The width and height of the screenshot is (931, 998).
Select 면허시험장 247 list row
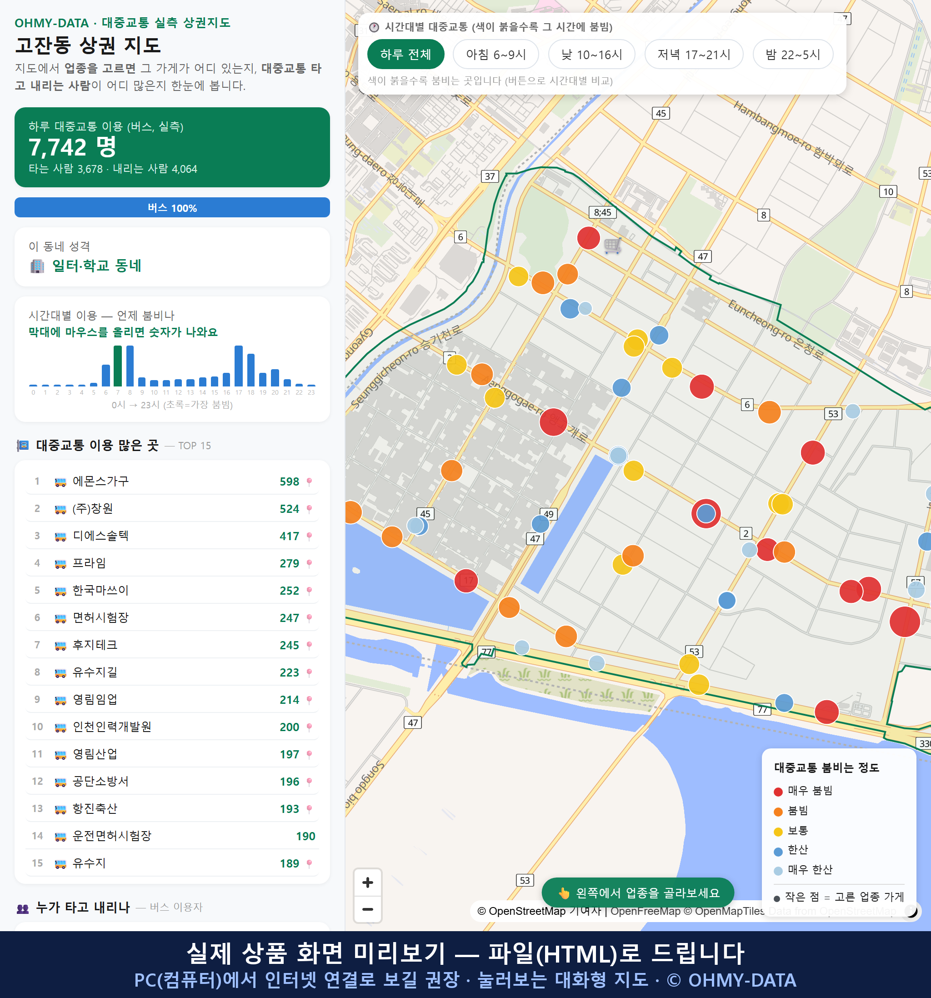click(172, 618)
